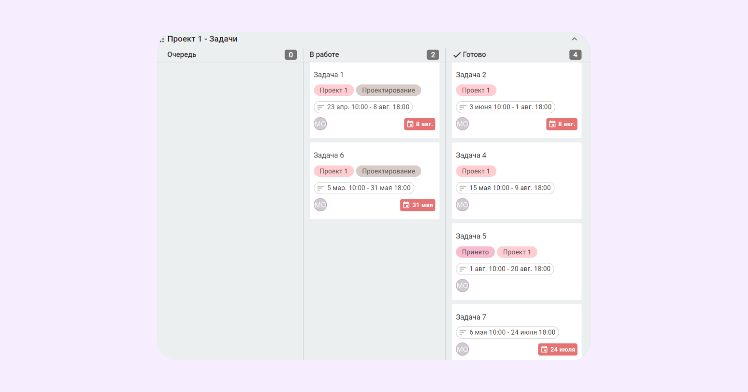
Task: Click the Проектирование tag on Задача 1
Action: tap(388, 90)
